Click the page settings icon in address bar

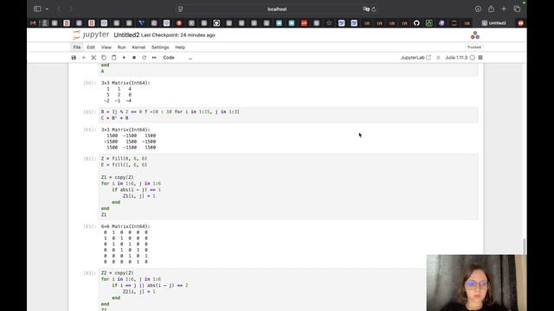180,10
